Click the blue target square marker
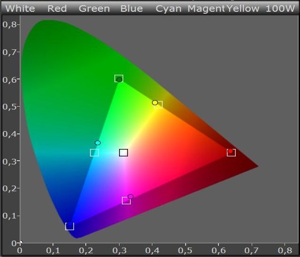This screenshot has height=257, width=300. pyautogui.click(x=69, y=226)
